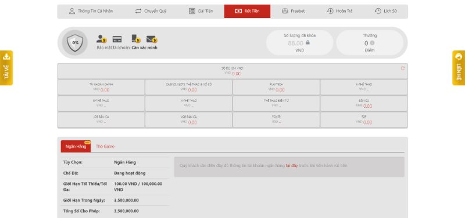Click the rebate icon in Hoàn Trả
Screen dimensions: 465x218
[330, 11]
